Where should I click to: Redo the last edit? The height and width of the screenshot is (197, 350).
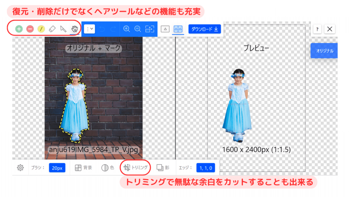click(x=113, y=29)
